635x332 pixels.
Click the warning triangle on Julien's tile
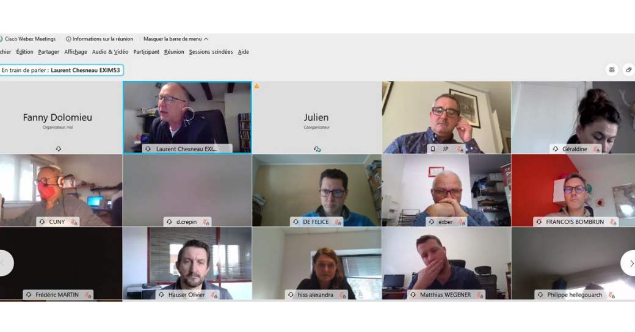click(x=256, y=86)
